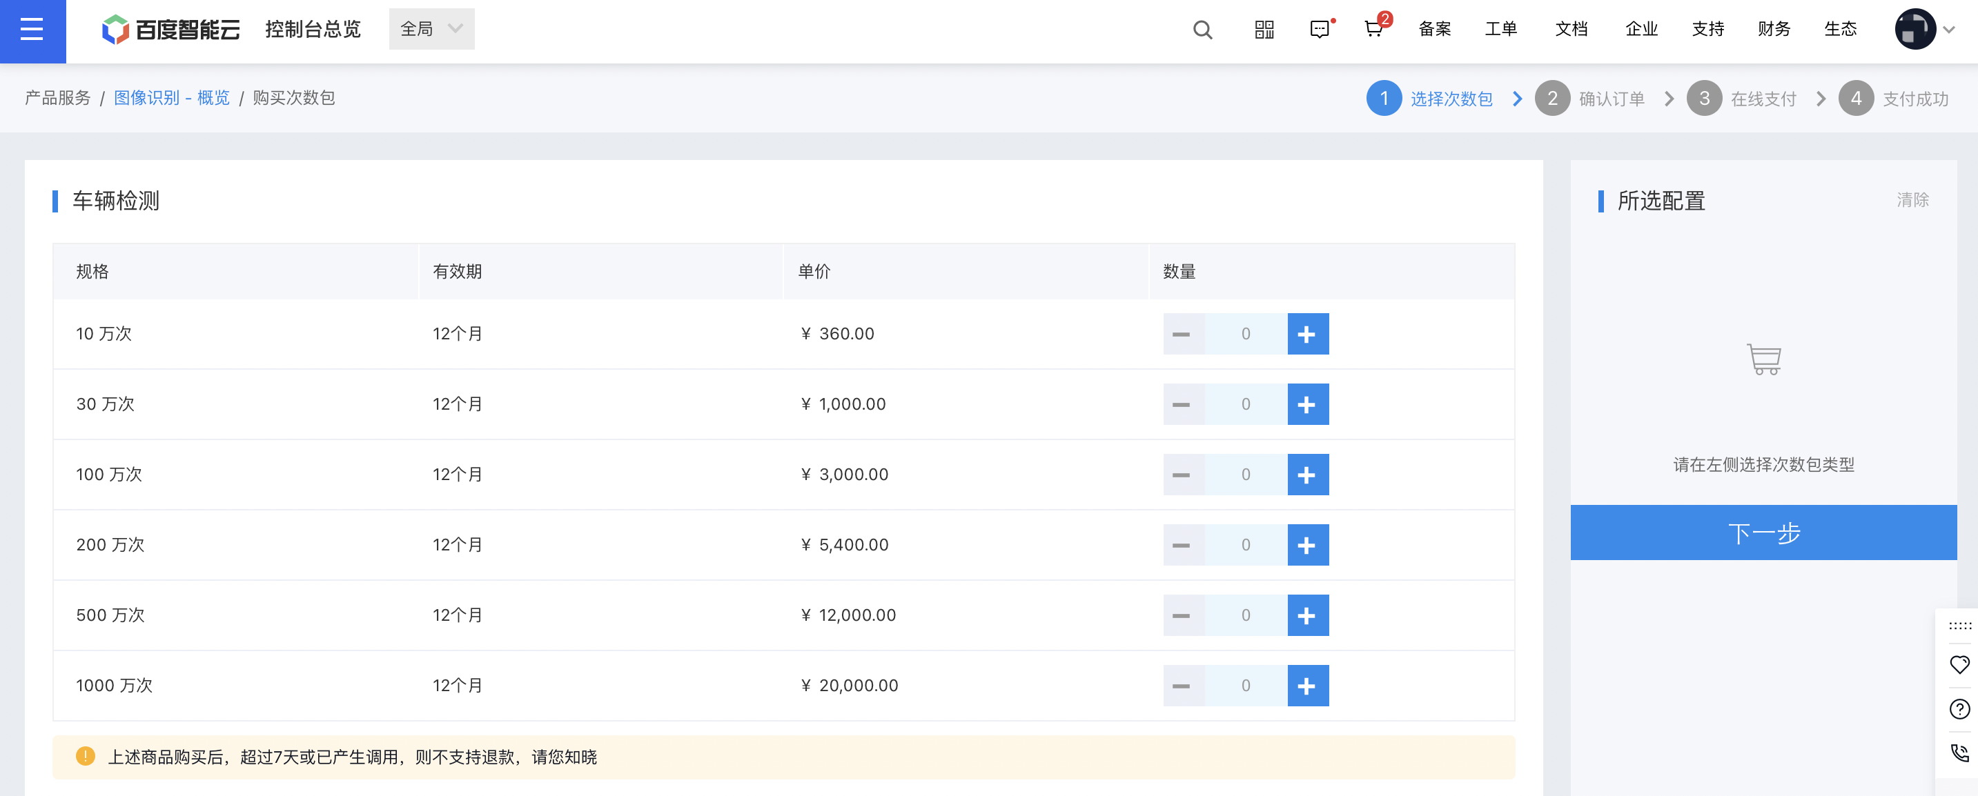The image size is (1978, 796).
Task: Open the QR code grid icon
Action: 1264,30
